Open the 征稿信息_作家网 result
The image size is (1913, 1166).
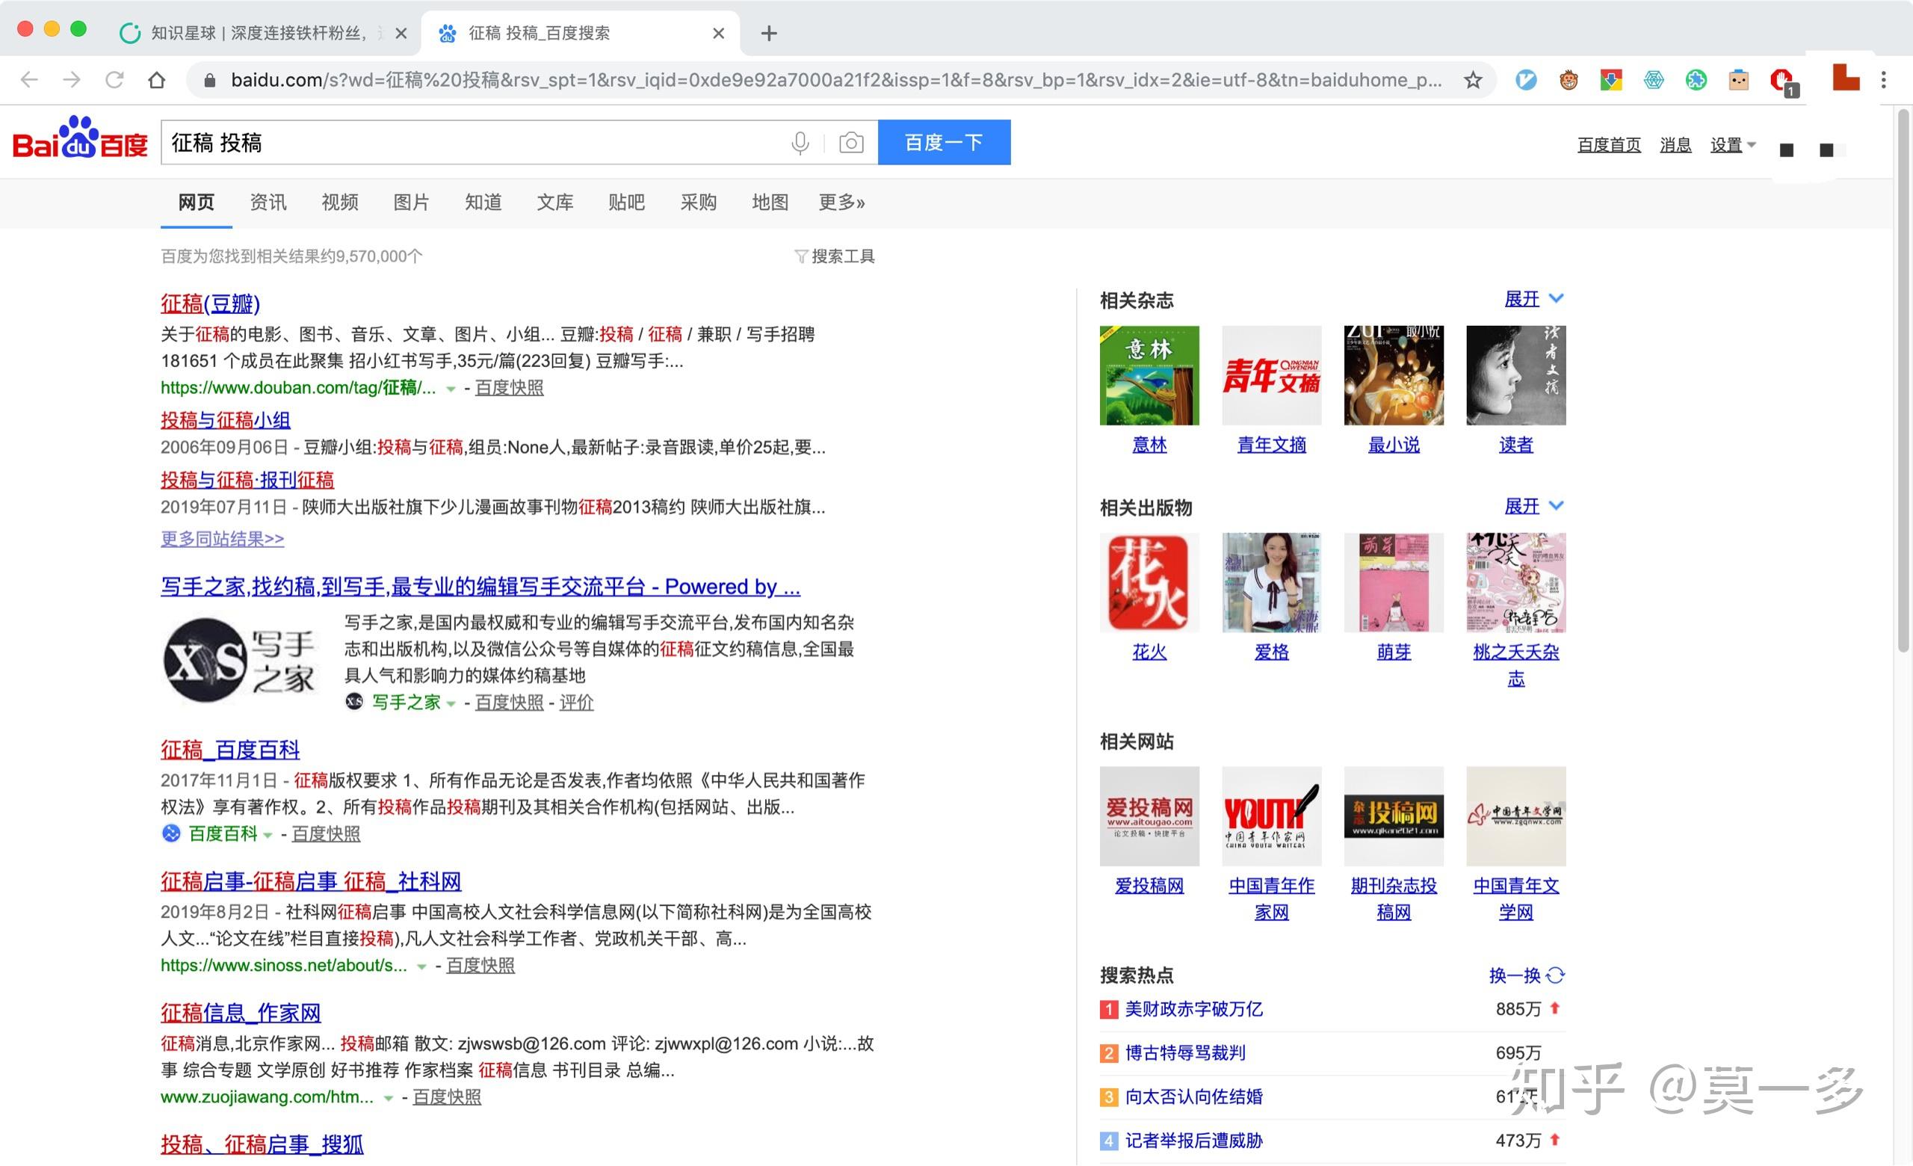click(x=241, y=1012)
